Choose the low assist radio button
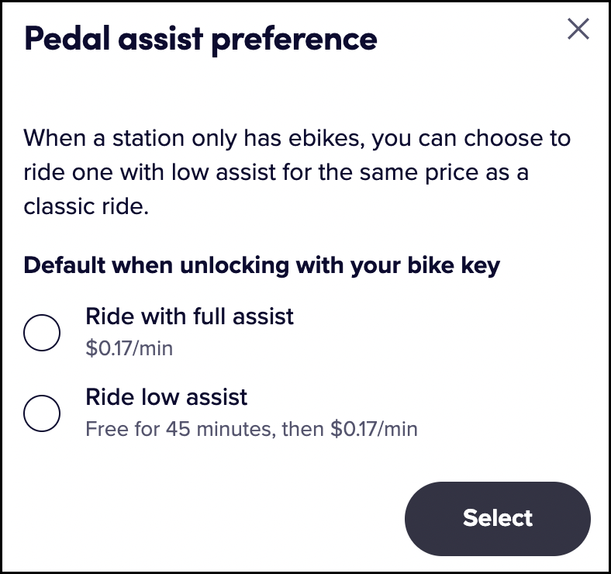 tap(42, 413)
